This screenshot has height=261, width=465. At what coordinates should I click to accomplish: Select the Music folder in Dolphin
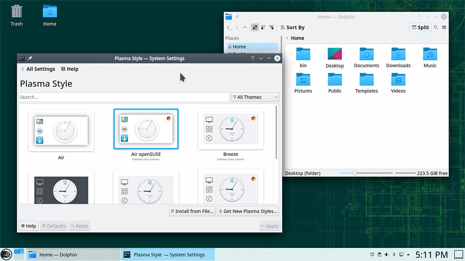click(430, 58)
